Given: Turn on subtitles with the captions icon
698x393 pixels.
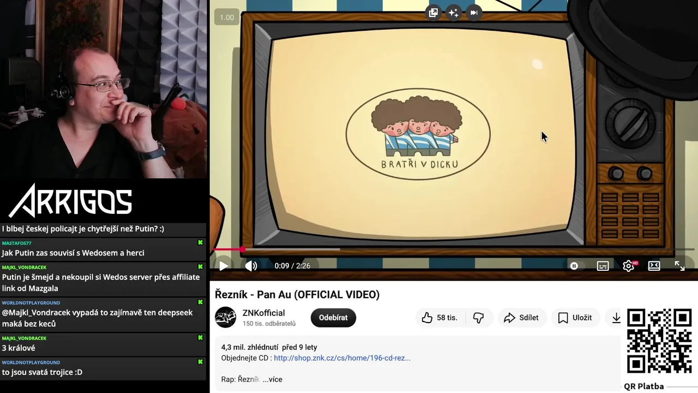Looking at the screenshot, I should coord(603,266).
